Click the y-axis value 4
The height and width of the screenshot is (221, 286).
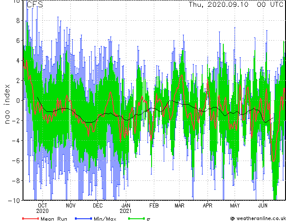tap(18, 60)
